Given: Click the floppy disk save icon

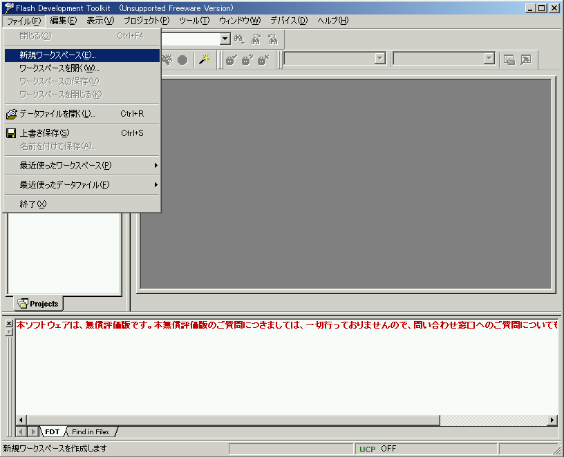Looking at the screenshot, I should point(11,133).
